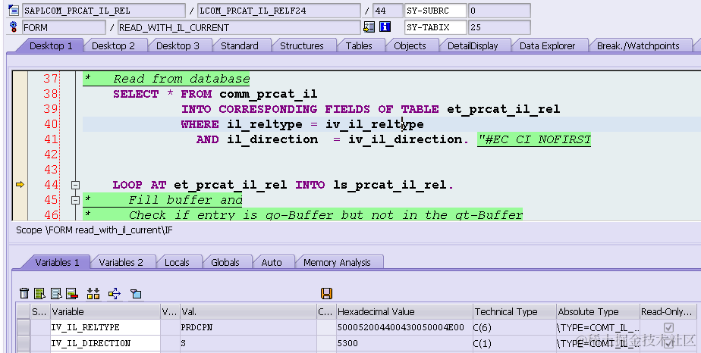Switch to the Objects tab
This screenshot has height=353, width=701.
(410, 45)
